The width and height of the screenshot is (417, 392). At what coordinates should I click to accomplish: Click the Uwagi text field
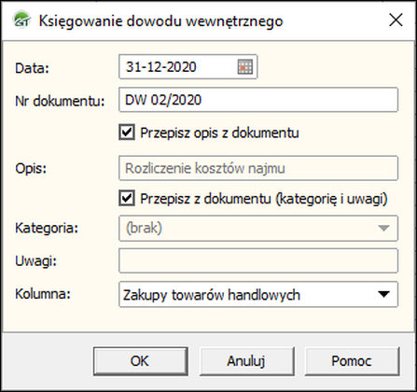pos(258,260)
